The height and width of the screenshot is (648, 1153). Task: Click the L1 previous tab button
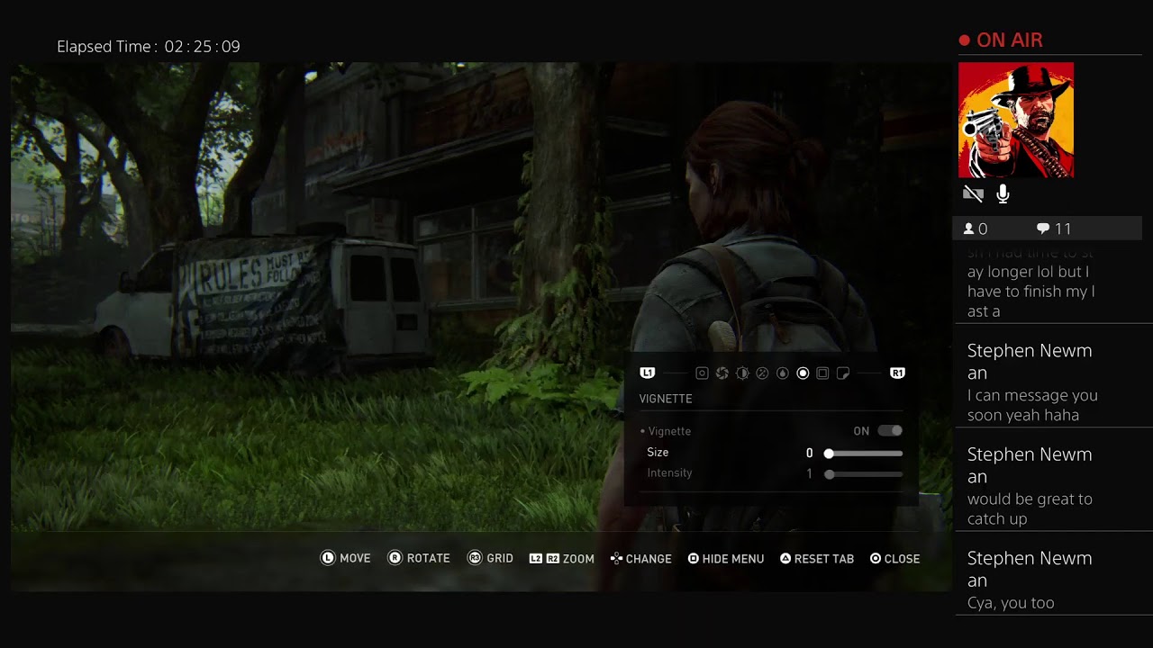point(647,373)
